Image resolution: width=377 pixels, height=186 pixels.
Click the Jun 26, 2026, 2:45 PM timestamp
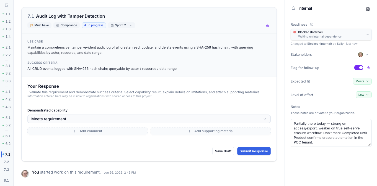tap(120, 173)
